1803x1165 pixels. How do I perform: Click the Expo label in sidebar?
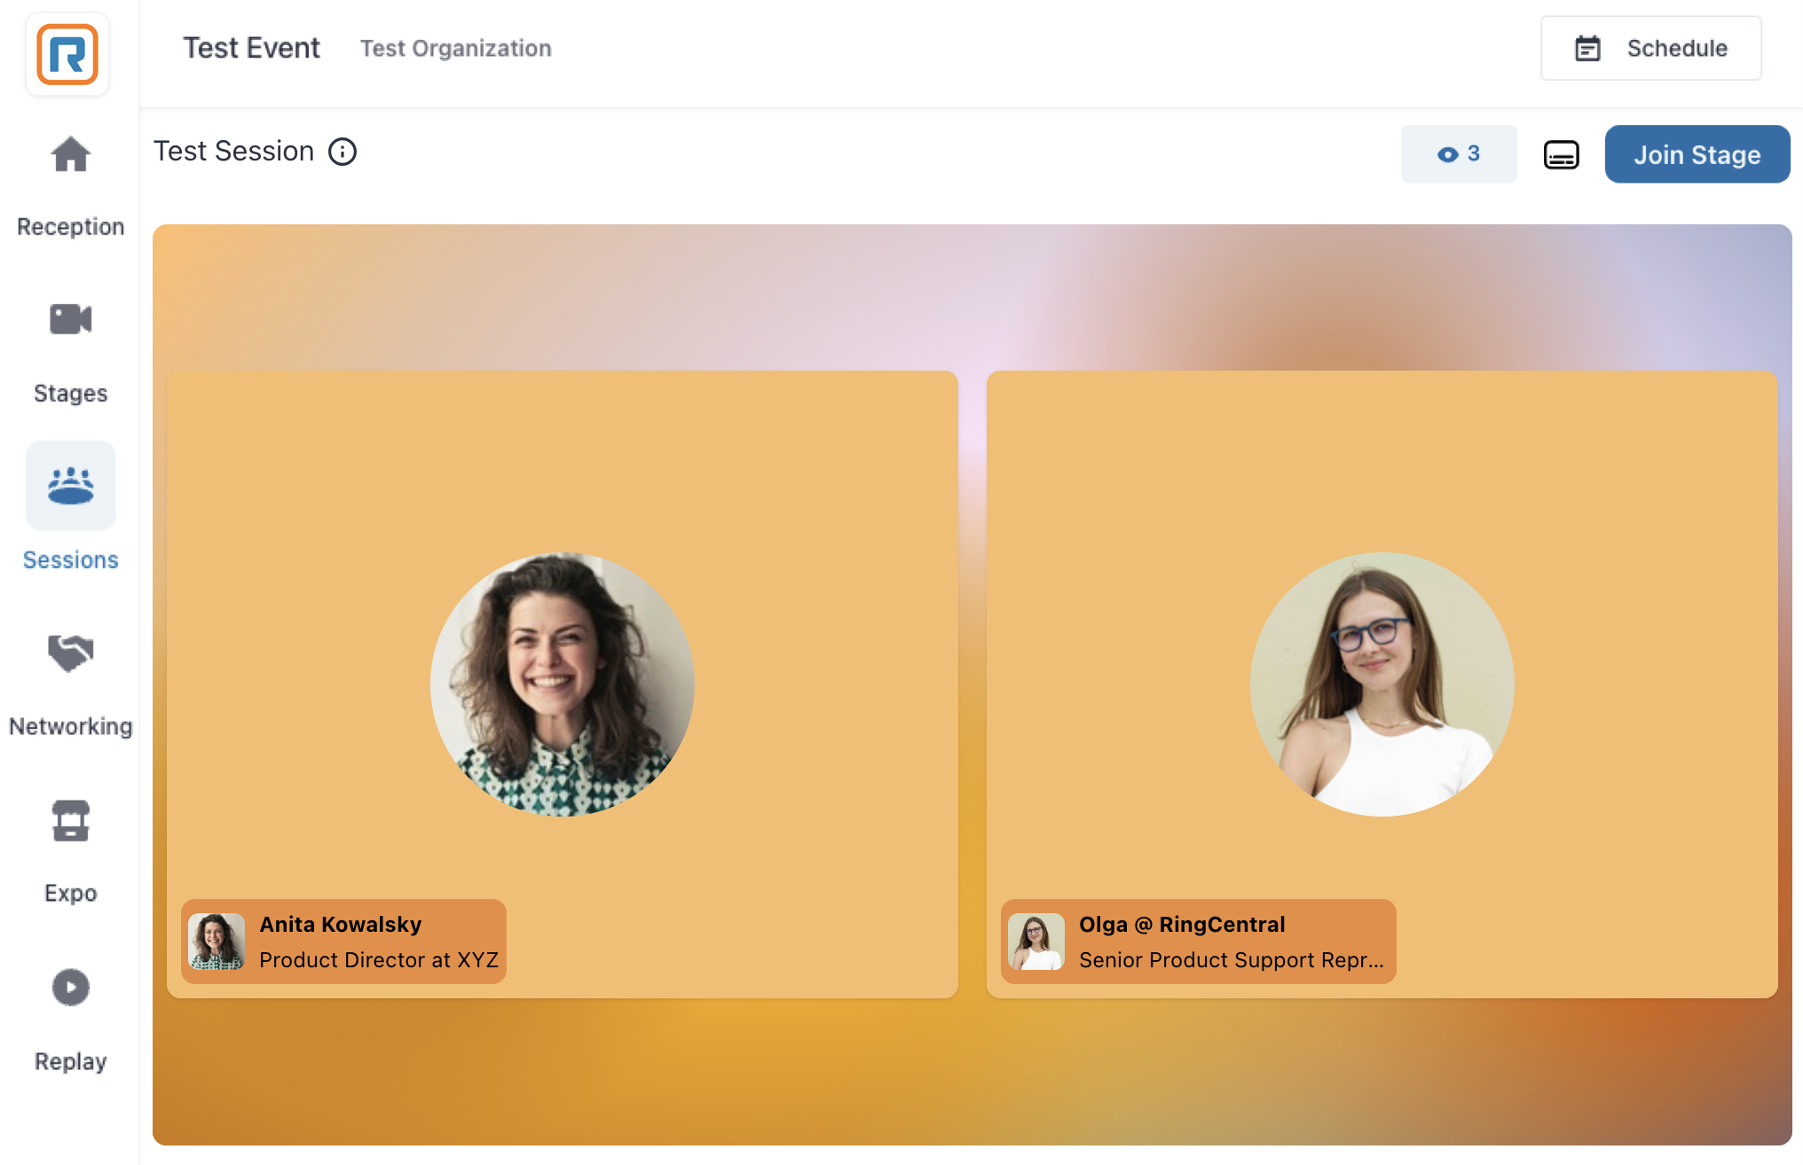pos(70,893)
